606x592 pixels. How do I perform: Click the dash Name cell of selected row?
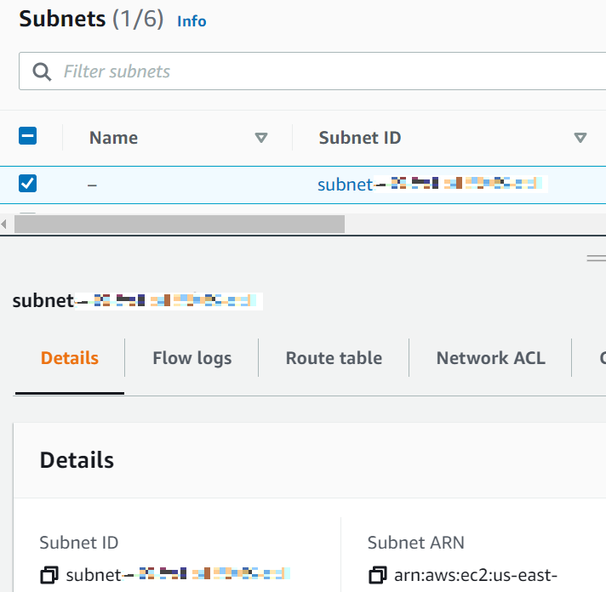[x=93, y=184]
